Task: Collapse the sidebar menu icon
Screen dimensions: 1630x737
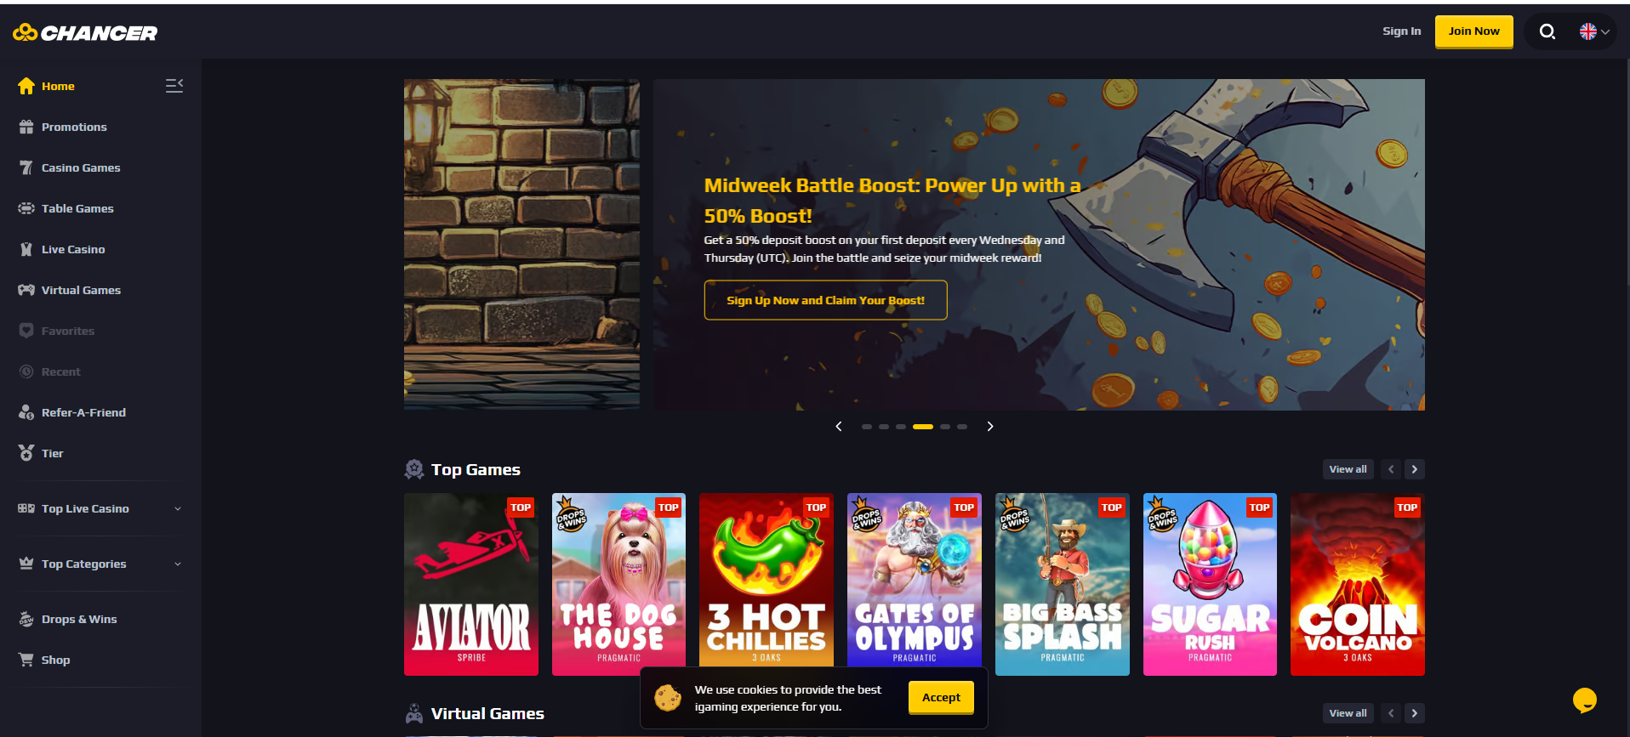Action: pyautogui.click(x=174, y=86)
